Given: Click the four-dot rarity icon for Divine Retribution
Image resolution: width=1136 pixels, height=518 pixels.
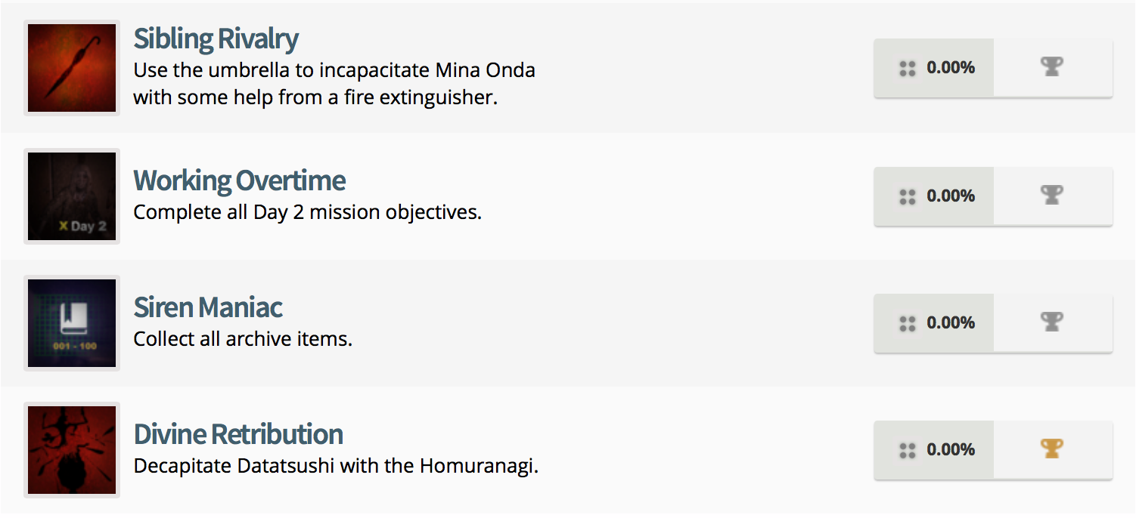Looking at the screenshot, I should pos(907,452).
